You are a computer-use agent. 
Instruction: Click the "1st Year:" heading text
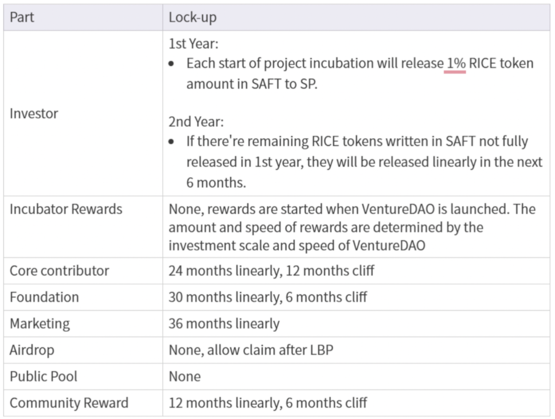(x=193, y=44)
